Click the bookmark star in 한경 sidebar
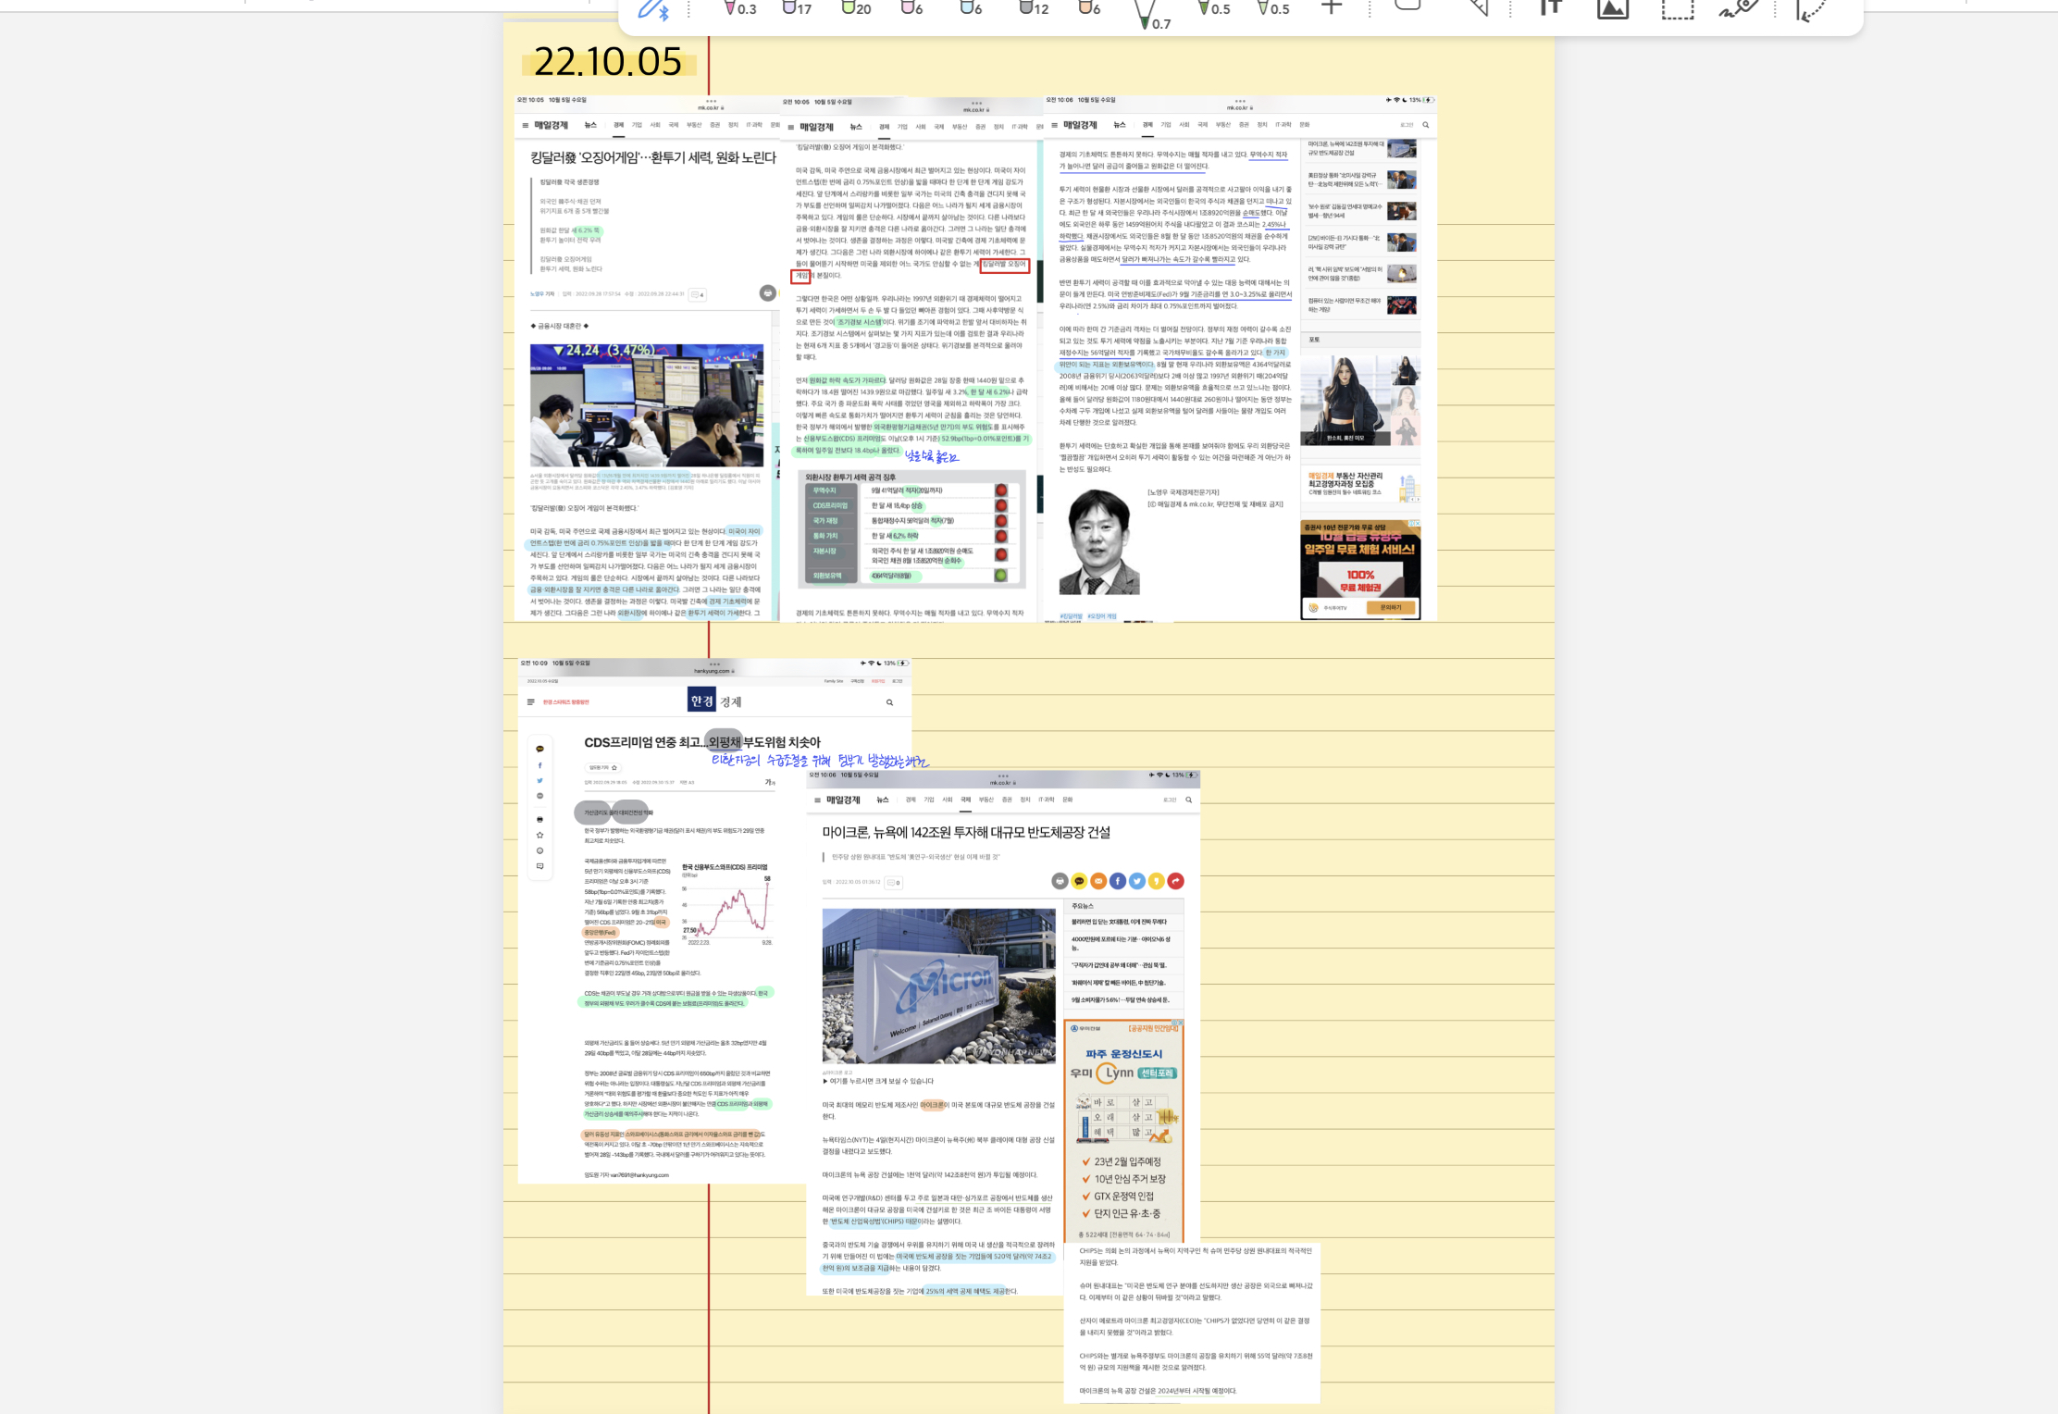This screenshot has width=2058, height=1414. click(x=539, y=835)
